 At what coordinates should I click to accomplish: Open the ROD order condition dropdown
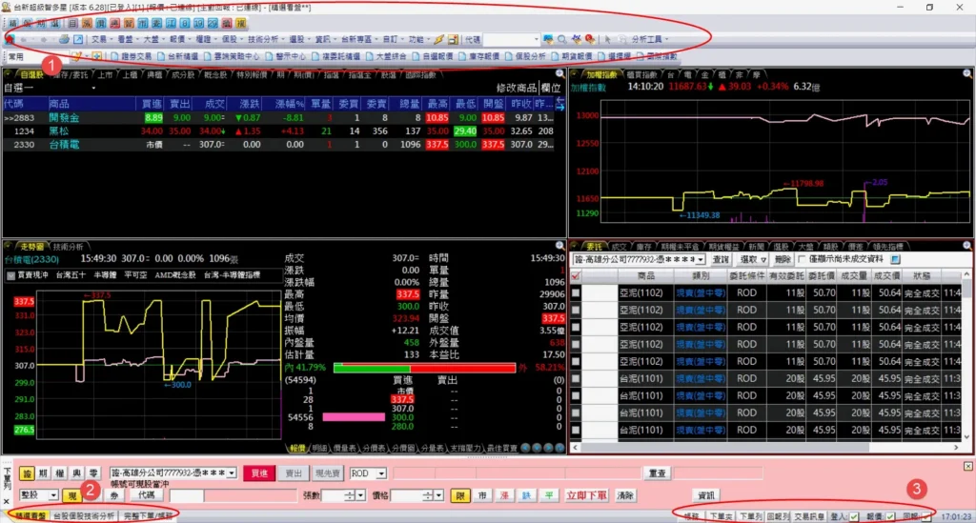(x=381, y=473)
